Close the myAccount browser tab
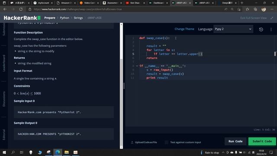This screenshot has height=156, width=277. pos(52,3)
